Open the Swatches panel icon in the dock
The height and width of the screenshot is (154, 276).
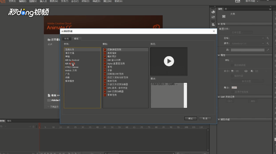[x=213, y=17]
